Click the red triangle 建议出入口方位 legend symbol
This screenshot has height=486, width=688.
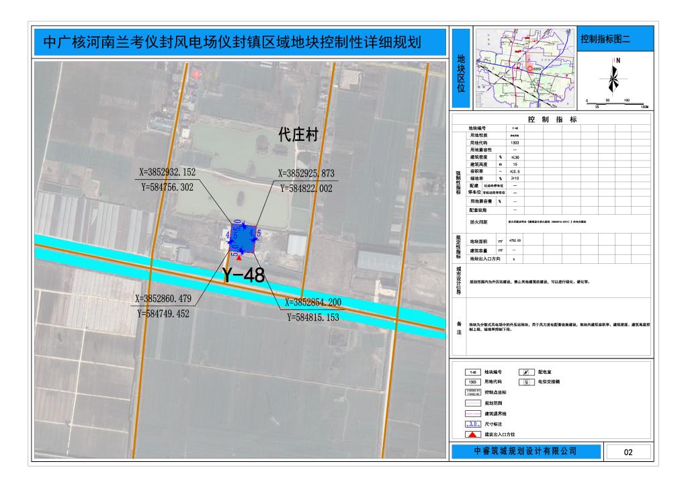(472, 435)
